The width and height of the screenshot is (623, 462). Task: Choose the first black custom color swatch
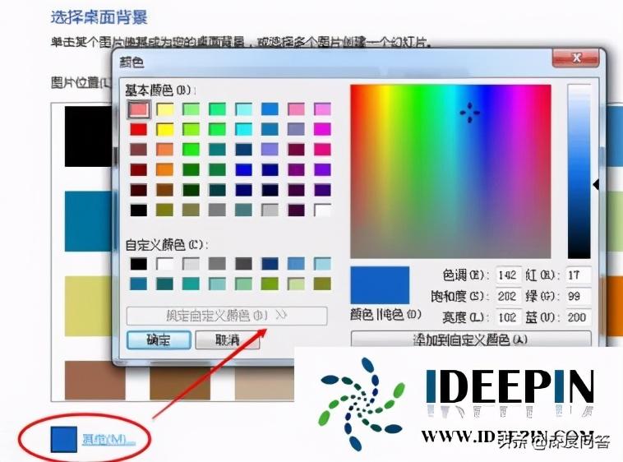click(x=137, y=264)
